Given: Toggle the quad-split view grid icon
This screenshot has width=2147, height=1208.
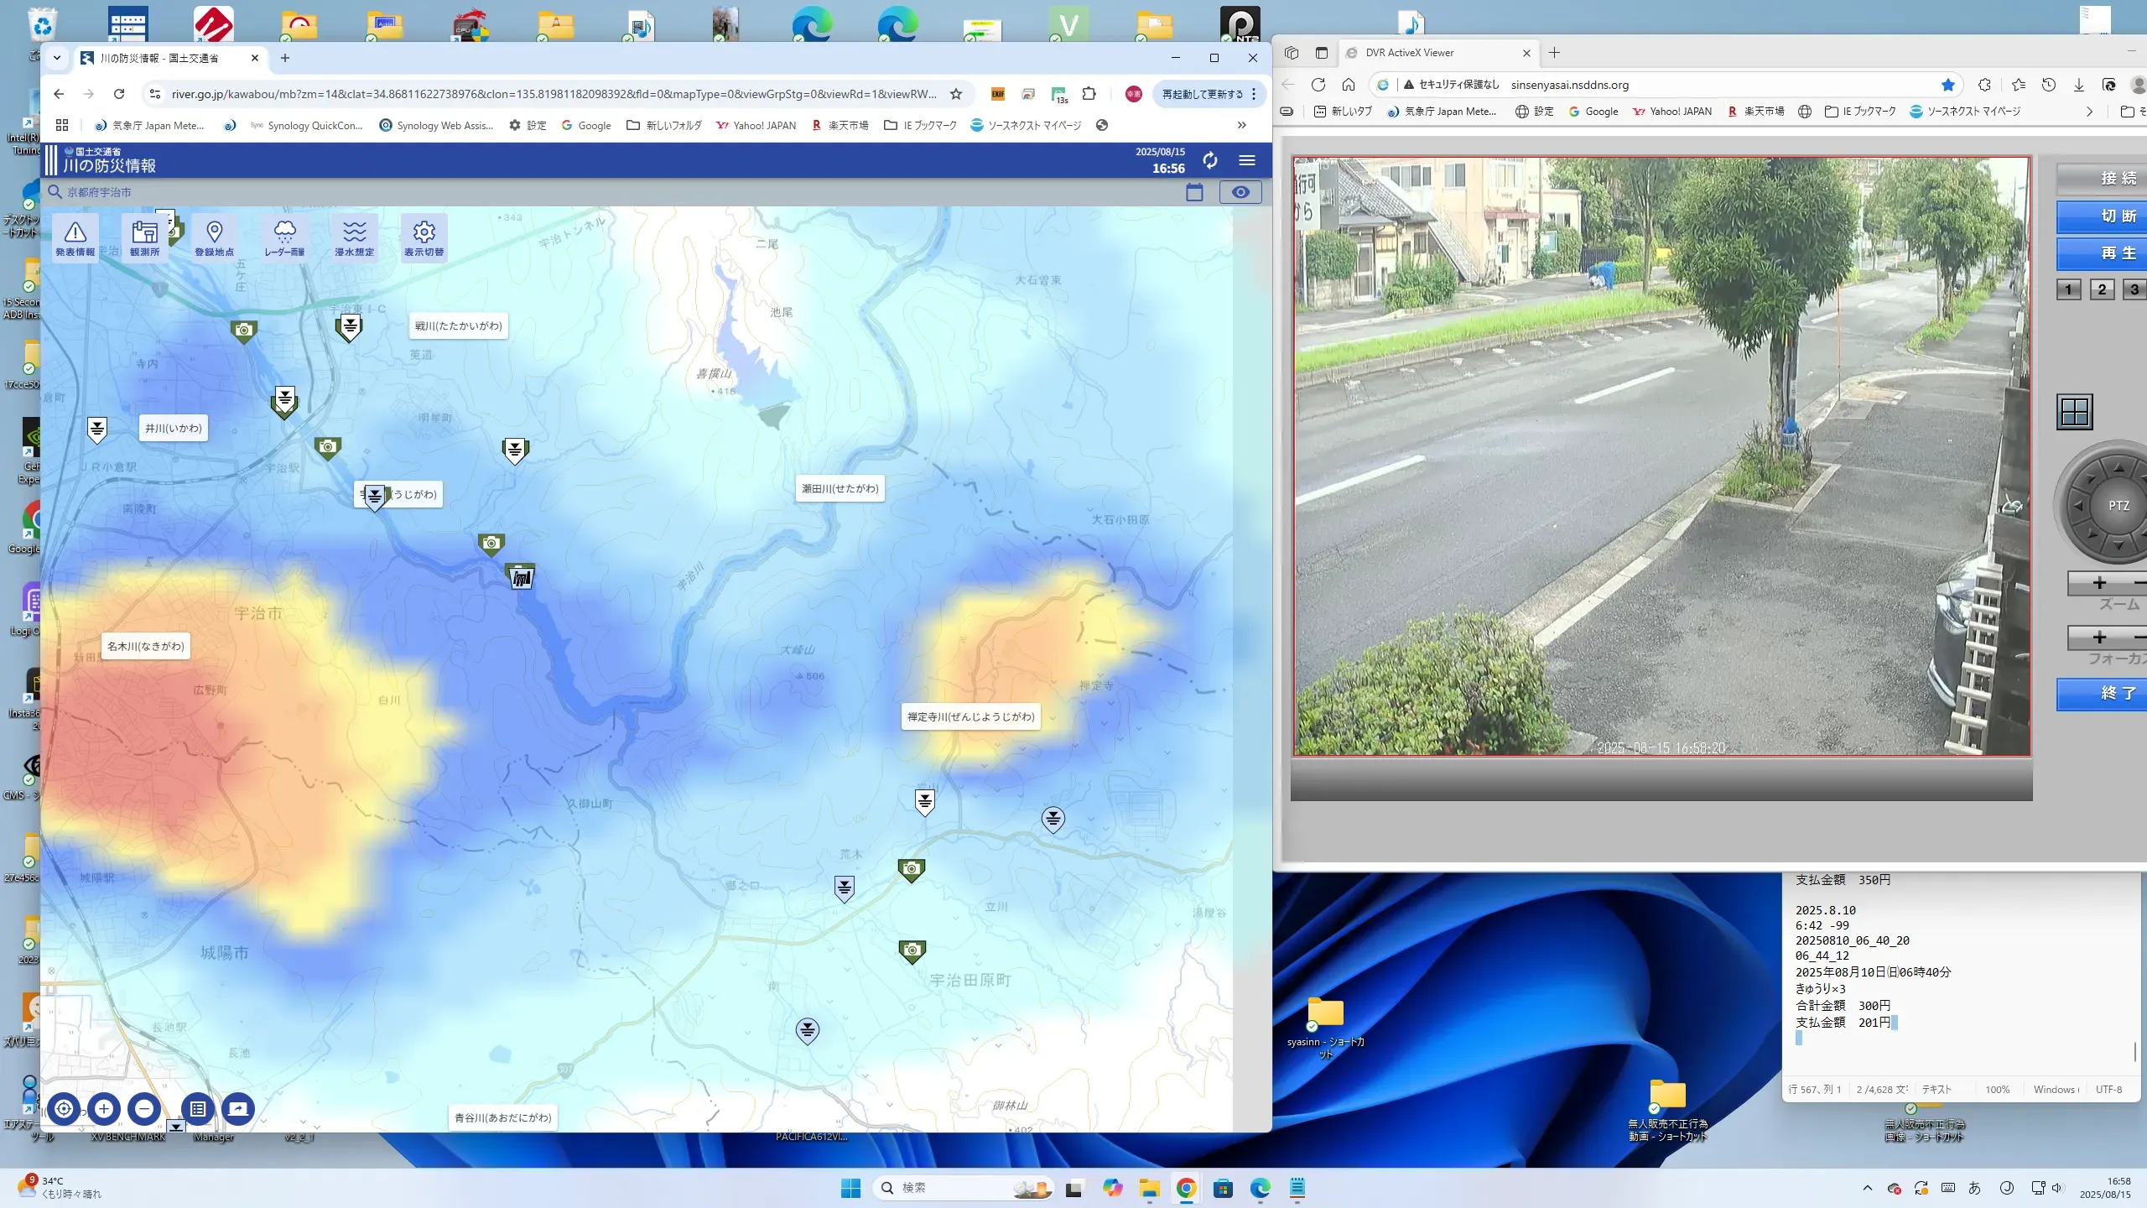Looking at the screenshot, I should pos(2075,412).
